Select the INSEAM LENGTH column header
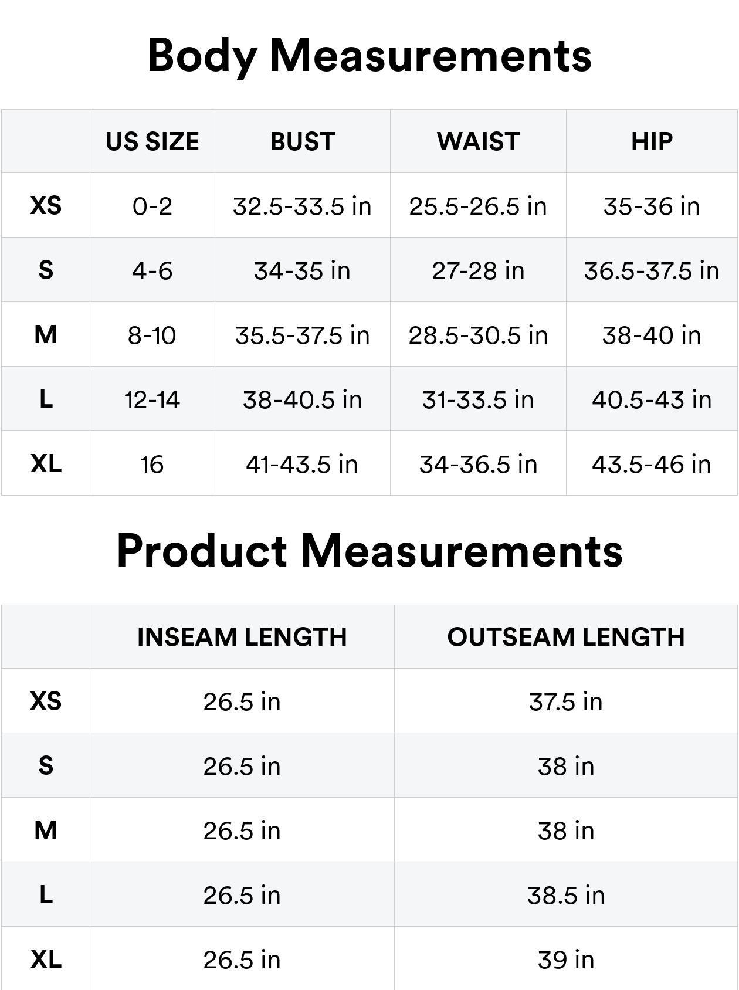The width and height of the screenshot is (739, 990). point(242,638)
